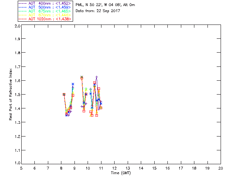This screenshot has width=227, height=182.
Task: Click the x-axis tick label 6
Action: pos(35,168)
